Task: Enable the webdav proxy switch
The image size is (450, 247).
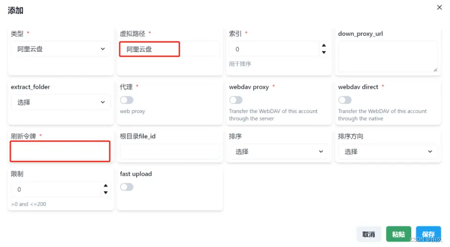Action: [x=236, y=100]
